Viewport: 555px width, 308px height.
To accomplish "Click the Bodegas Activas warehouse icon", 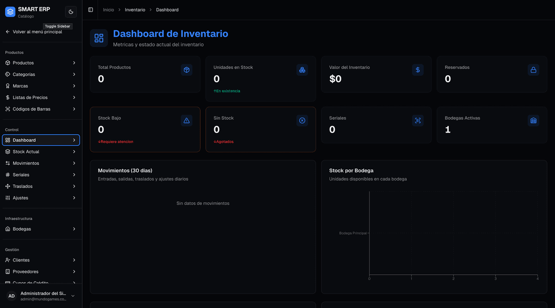I will pyautogui.click(x=533, y=121).
